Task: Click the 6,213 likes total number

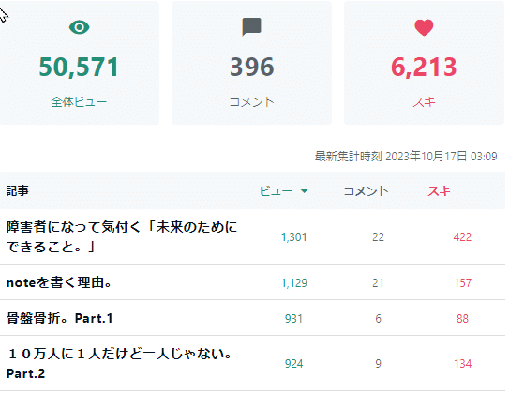Action: [424, 67]
